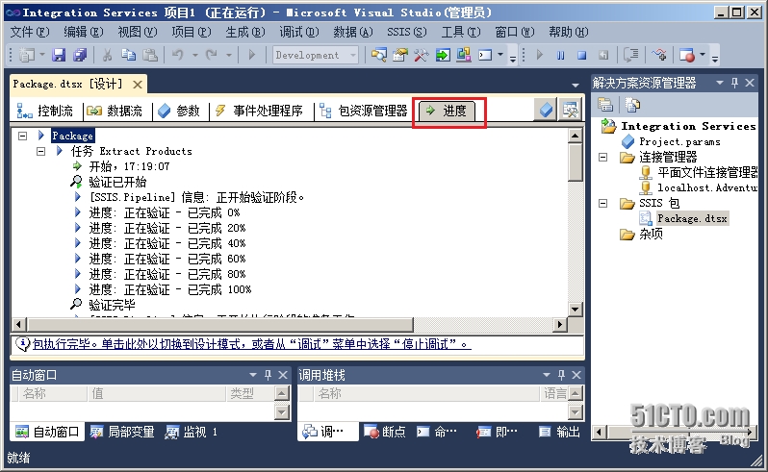Open the SSIS(S) menu

(x=406, y=33)
